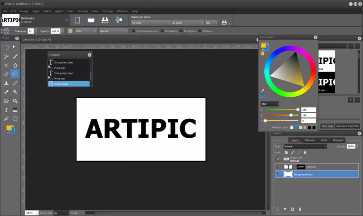Image resolution: width=363 pixels, height=216 pixels.
Task: Activate the Zoom magnifier tool
Action: click(16, 101)
